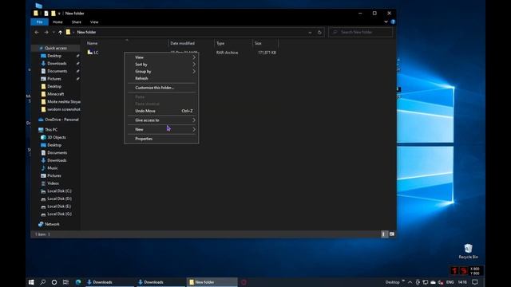Select the LC RAR archive file icon

(90, 53)
